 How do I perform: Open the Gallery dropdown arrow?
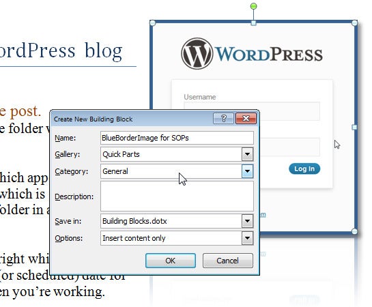[247, 154]
